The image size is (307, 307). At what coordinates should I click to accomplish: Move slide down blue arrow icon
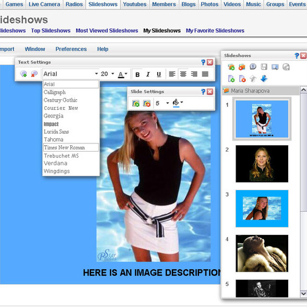264,79
